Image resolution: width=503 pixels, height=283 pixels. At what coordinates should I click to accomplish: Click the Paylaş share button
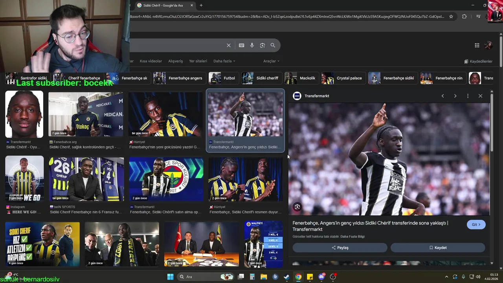click(340, 248)
